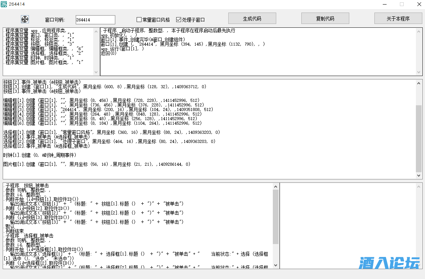Click down arrow of middle code panel scrollbar
The image size is (425, 279).
(419, 176)
